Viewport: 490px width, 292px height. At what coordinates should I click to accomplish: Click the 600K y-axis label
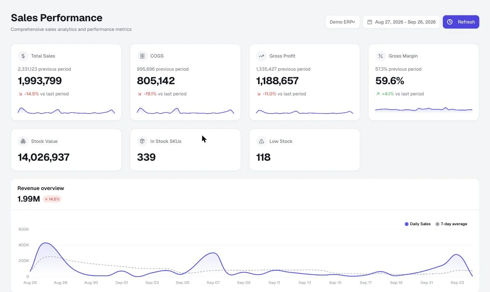pyautogui.click(x=24, y=229)
